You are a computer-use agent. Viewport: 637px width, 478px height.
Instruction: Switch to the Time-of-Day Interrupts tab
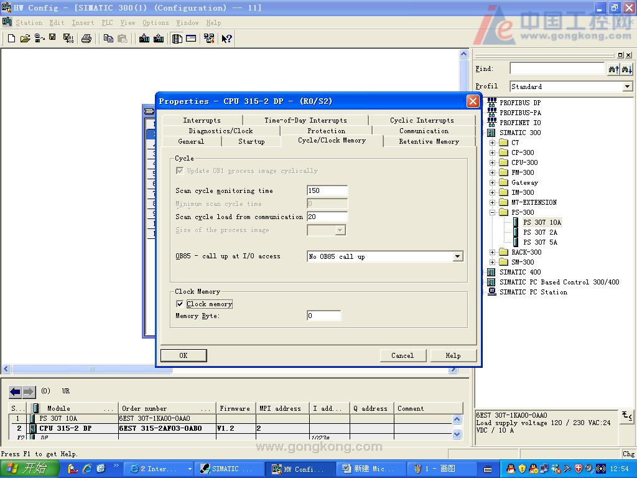pos(305,120)
